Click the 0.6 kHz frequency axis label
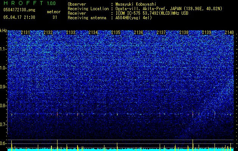238x151 pixels. coord(3,143)
